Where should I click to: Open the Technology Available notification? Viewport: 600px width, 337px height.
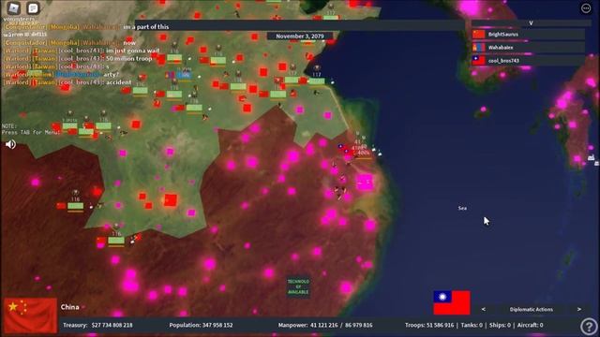pos(298,286)
